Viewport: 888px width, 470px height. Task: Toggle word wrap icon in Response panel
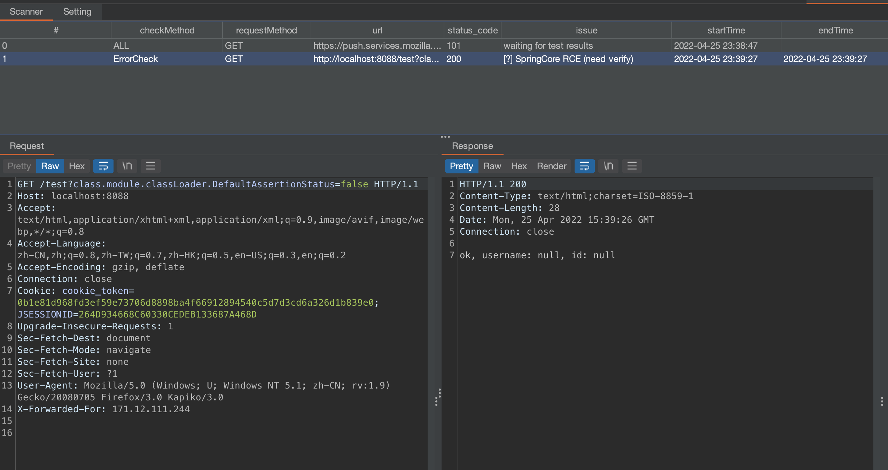584,166
